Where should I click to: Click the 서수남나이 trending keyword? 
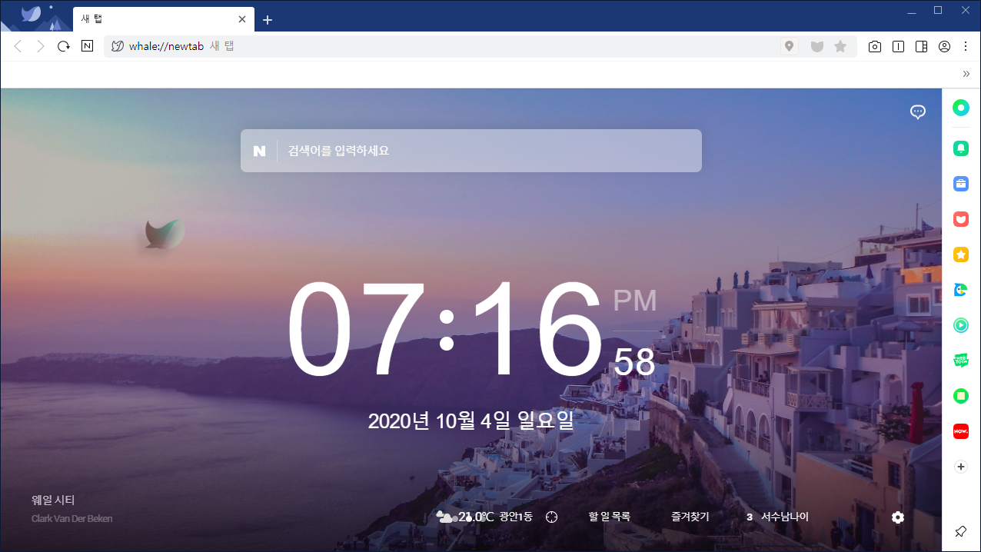click(785, 517)
